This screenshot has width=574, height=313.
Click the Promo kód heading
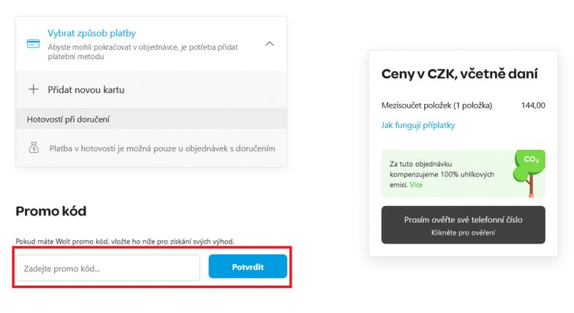click(51, 211)
